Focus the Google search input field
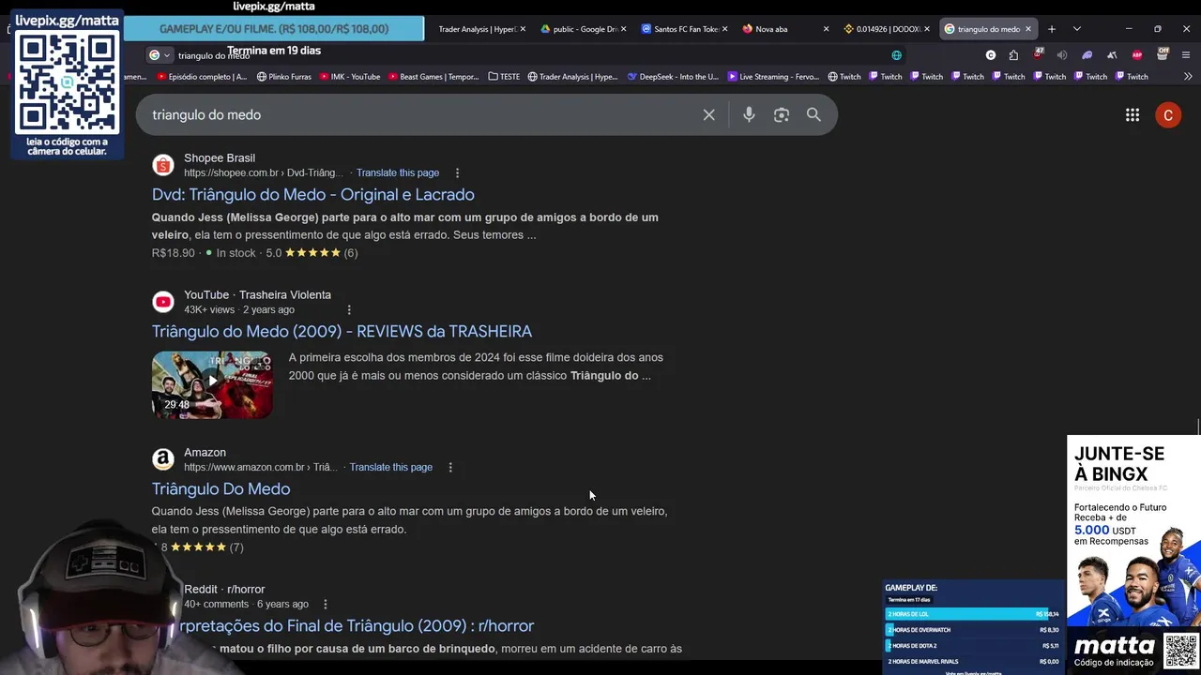 pos(422,114)
